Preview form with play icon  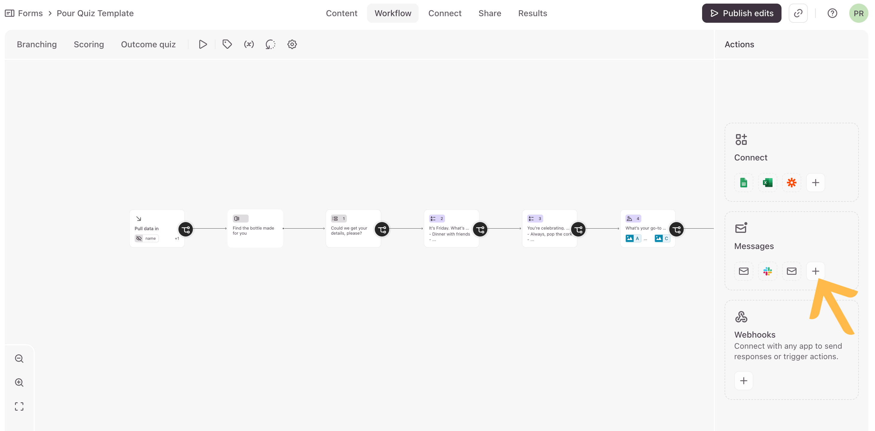(x=203, y=45)
